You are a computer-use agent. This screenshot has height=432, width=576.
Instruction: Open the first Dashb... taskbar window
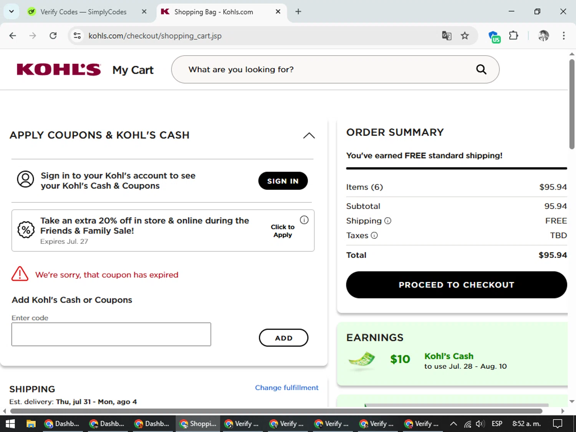click(x=62, y=424)
